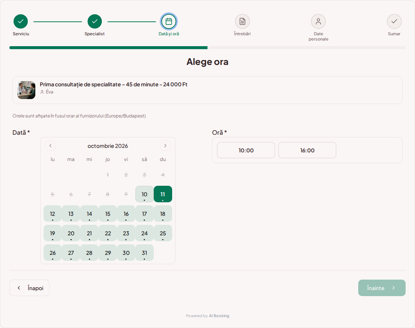Screen dimensions: 415x328
Task: Pick October 14 in the calendar
Action: pos(89,214)
